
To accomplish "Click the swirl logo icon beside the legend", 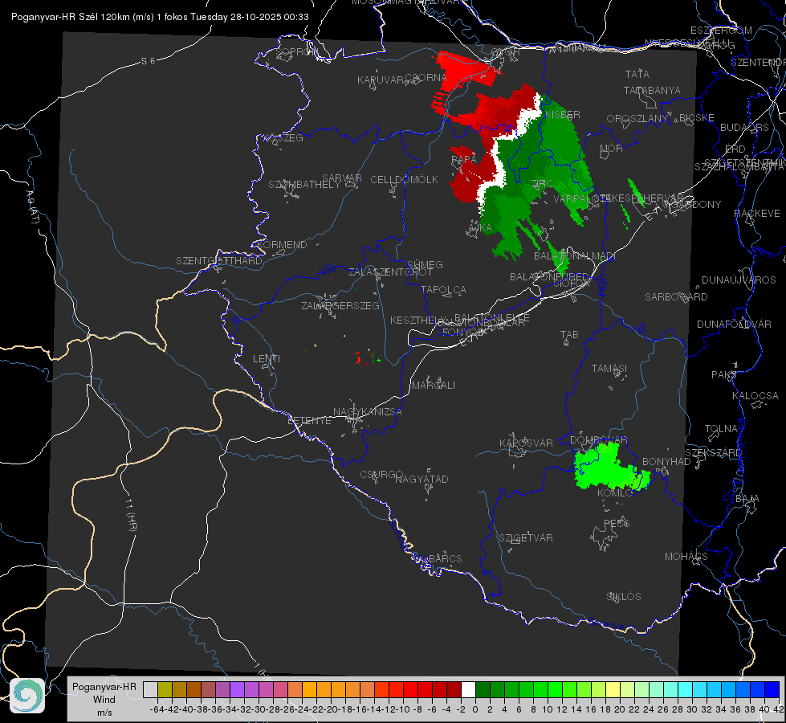I will [x=27, y=696].
